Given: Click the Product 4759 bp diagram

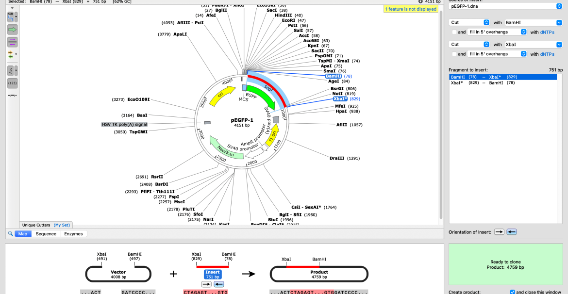Looking at the screenshot, I should [x=319, y=274].
